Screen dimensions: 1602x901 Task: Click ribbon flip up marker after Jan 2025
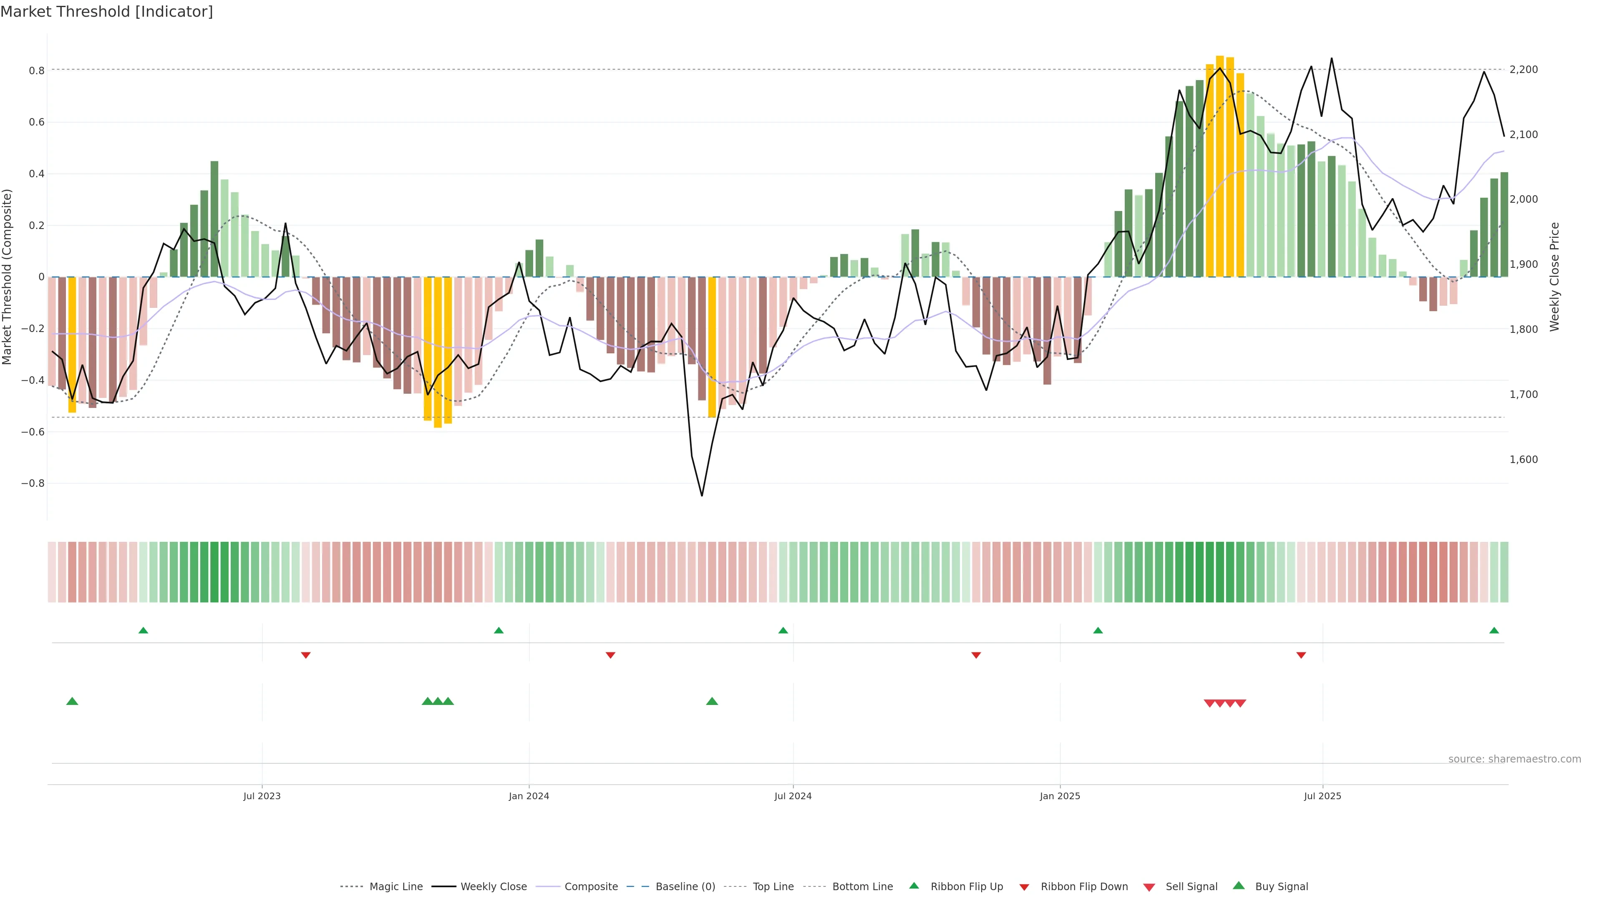(1098, 631)
